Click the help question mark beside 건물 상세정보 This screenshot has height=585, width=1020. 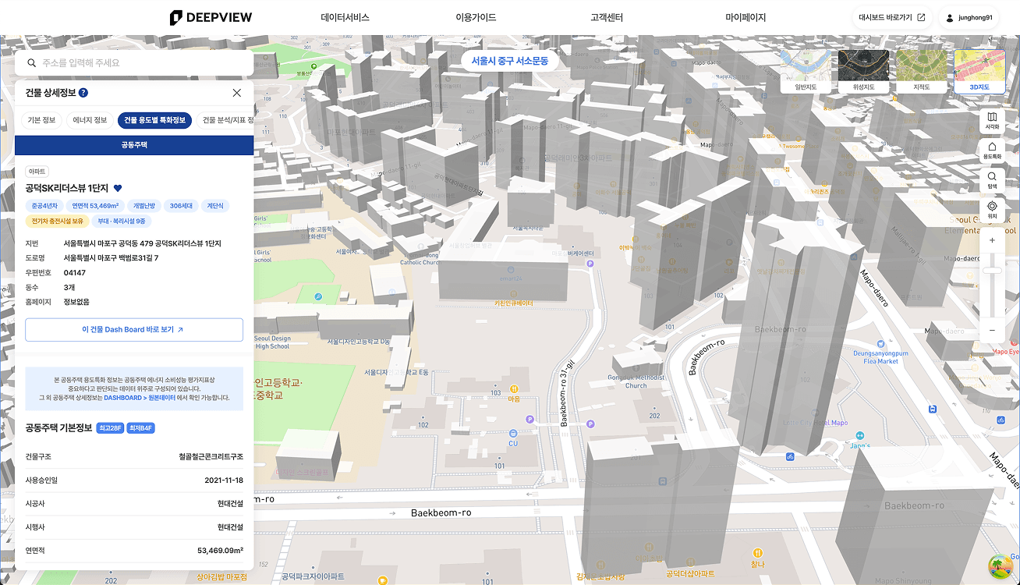(x=83, y=93)
